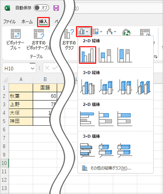The height and width of the screenshot is (194, 163).
Task: Click the Excel app icon
Action: tap(7, 8)
